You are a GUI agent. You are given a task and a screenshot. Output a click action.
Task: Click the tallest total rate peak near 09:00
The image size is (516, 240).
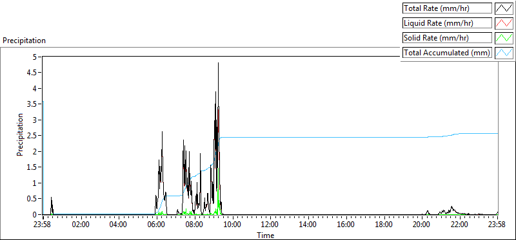click(218, 63)
